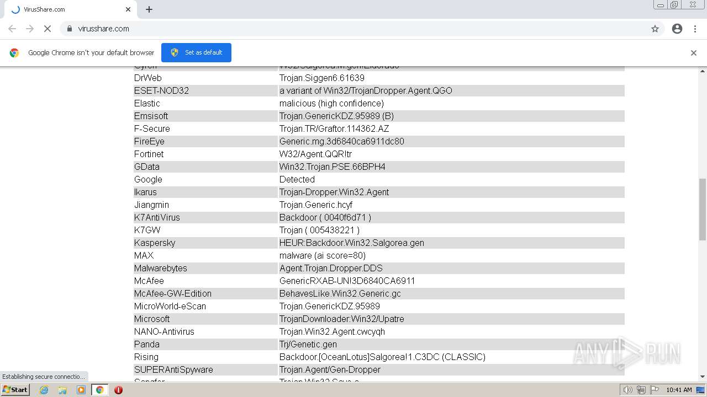Stop loading the page
707x397 pixels.
pos(48,29)
